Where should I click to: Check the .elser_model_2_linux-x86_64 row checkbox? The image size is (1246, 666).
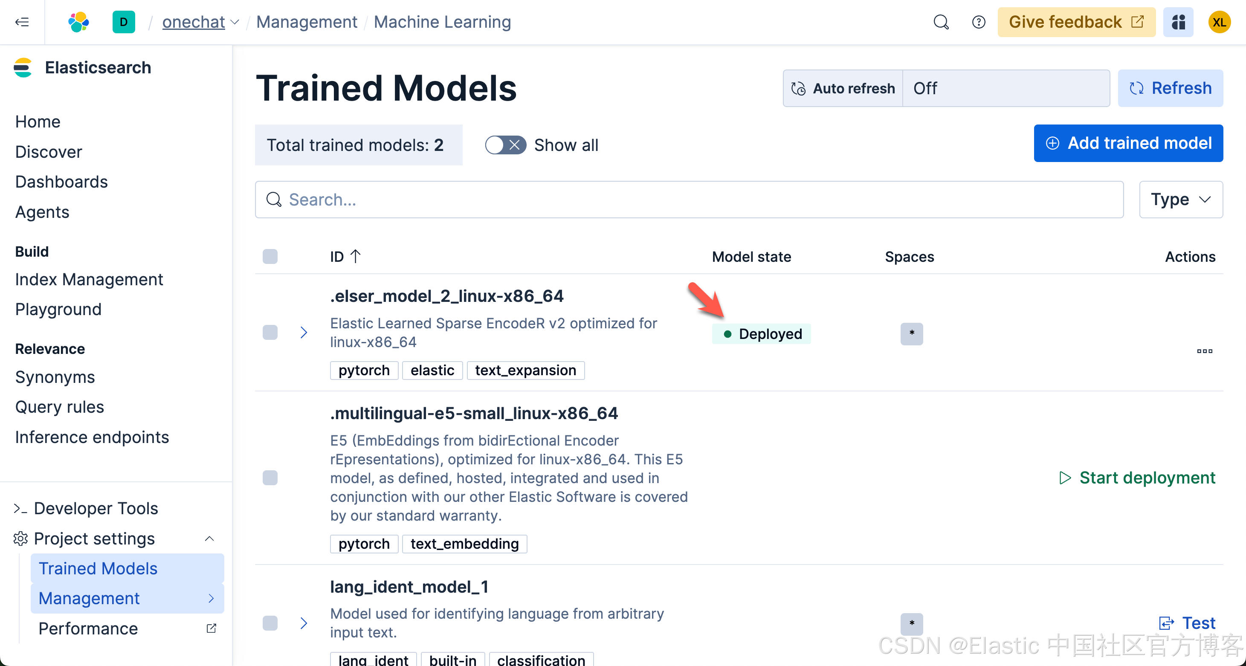[270, 333]
